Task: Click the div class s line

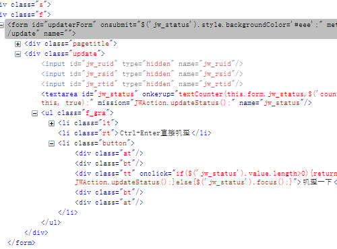Action: pos(26,5)
